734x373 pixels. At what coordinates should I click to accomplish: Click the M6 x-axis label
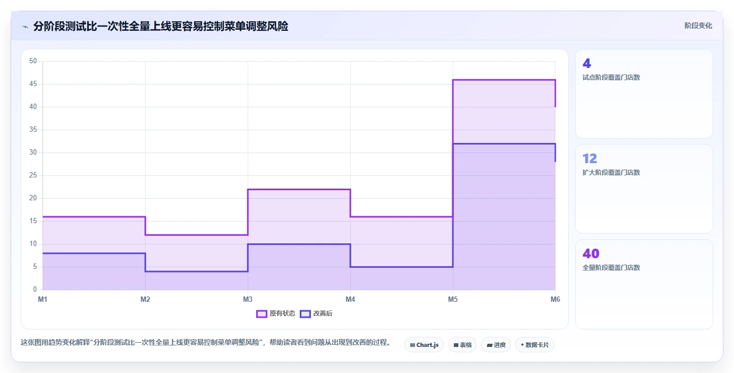pyautogui.click(x=555, y=300)
